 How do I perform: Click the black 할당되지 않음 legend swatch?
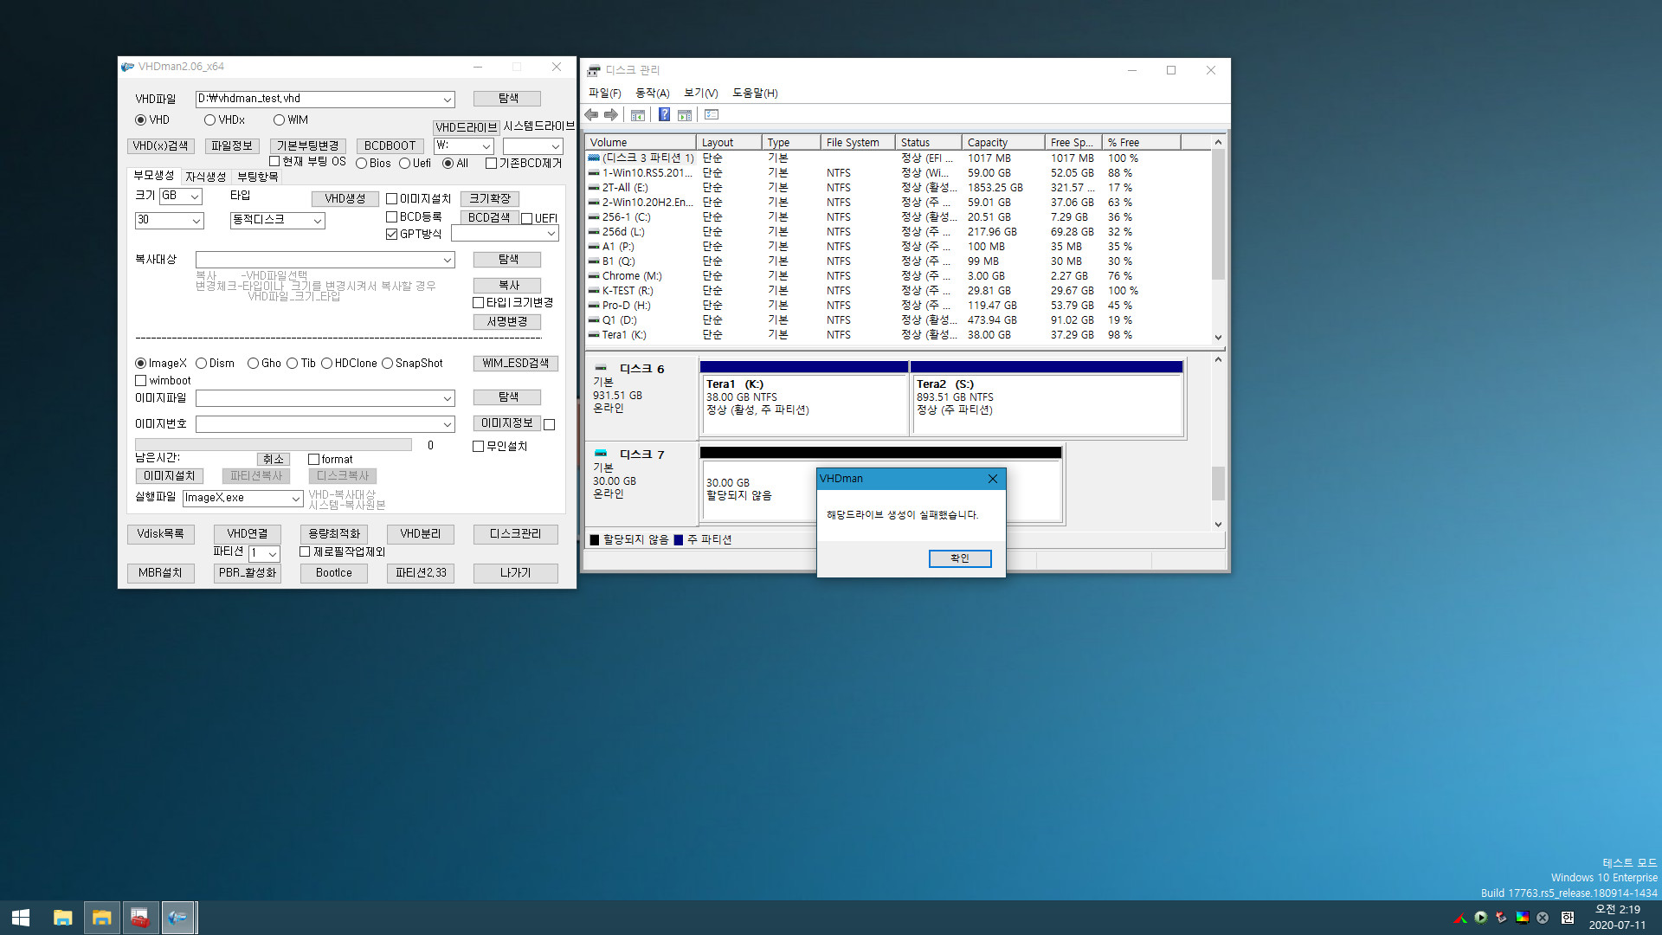point(595,540)
